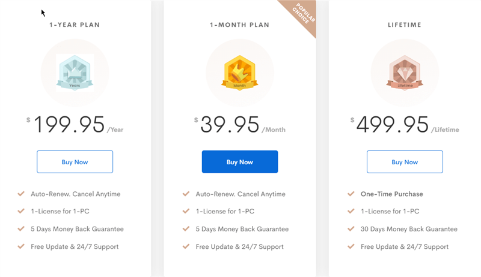Click the blue Buy Now for 1-Month Plan
This screenshot has height=277, width=481.
pyautogui.click(x=240, y=162)
